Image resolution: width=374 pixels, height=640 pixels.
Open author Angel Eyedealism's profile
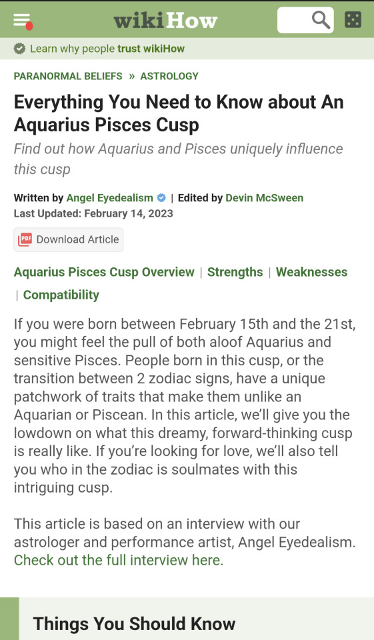pyautogui.click(x=110, y=198)
